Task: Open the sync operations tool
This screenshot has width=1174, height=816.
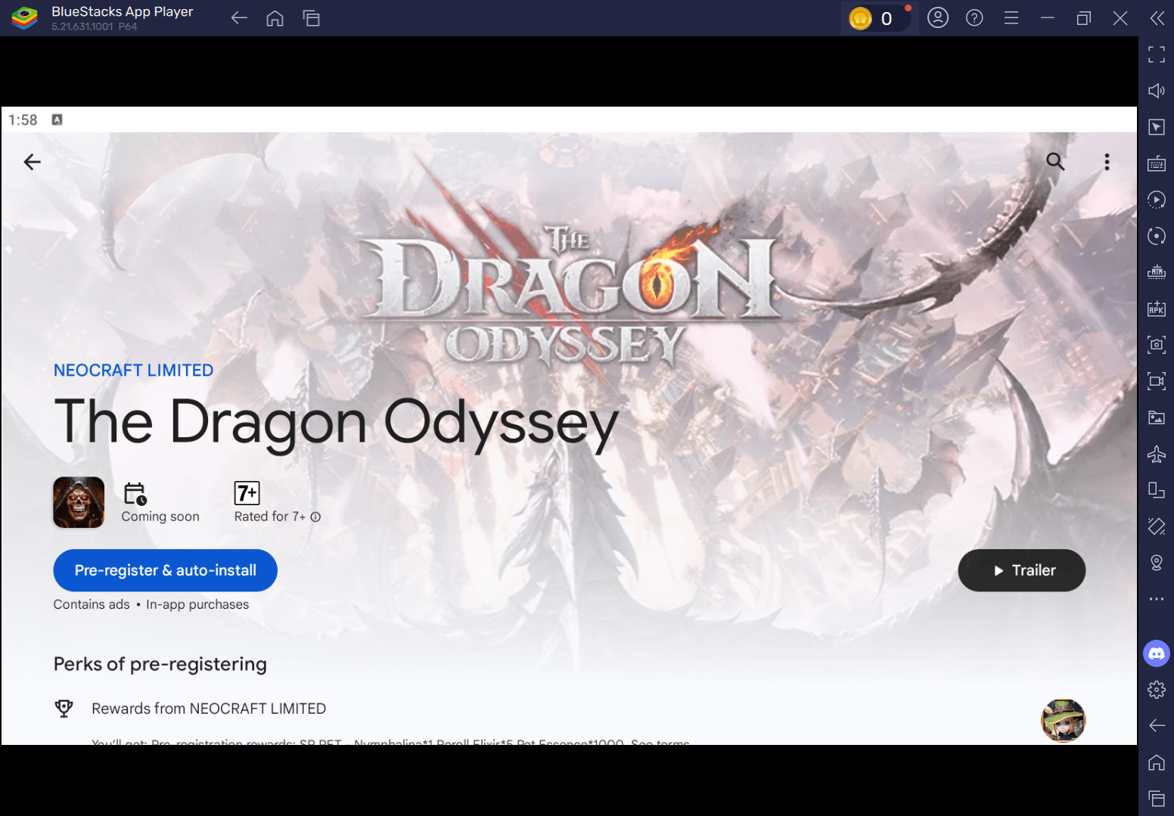Action: [x=1156, y=200]
